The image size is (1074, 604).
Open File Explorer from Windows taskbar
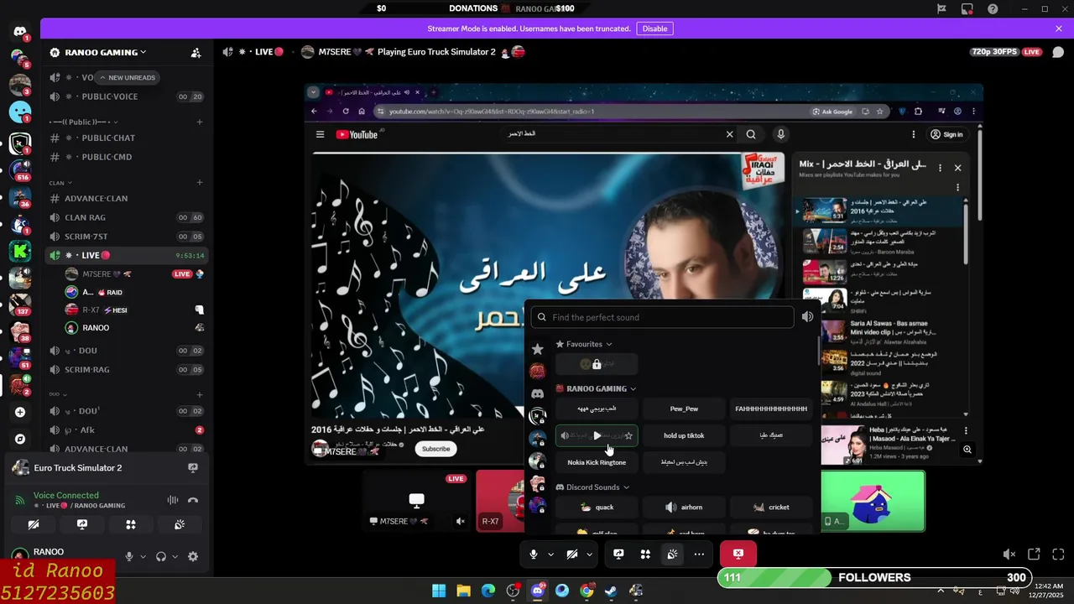pos(463,591)
